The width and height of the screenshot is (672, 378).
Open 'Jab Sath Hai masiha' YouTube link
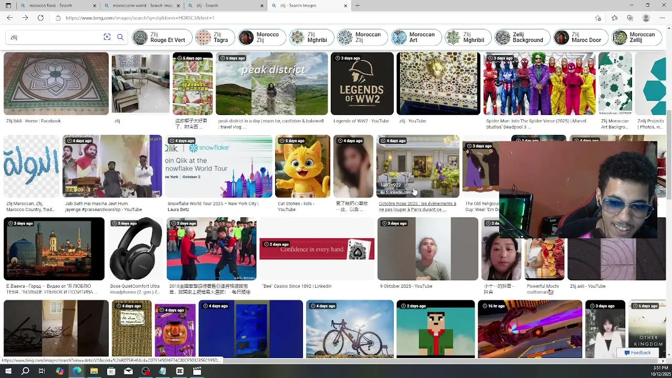tap(103, 206)
